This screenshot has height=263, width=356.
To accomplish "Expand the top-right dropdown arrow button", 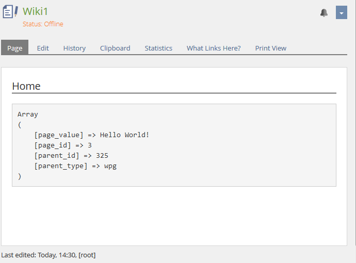I will 341,13.
